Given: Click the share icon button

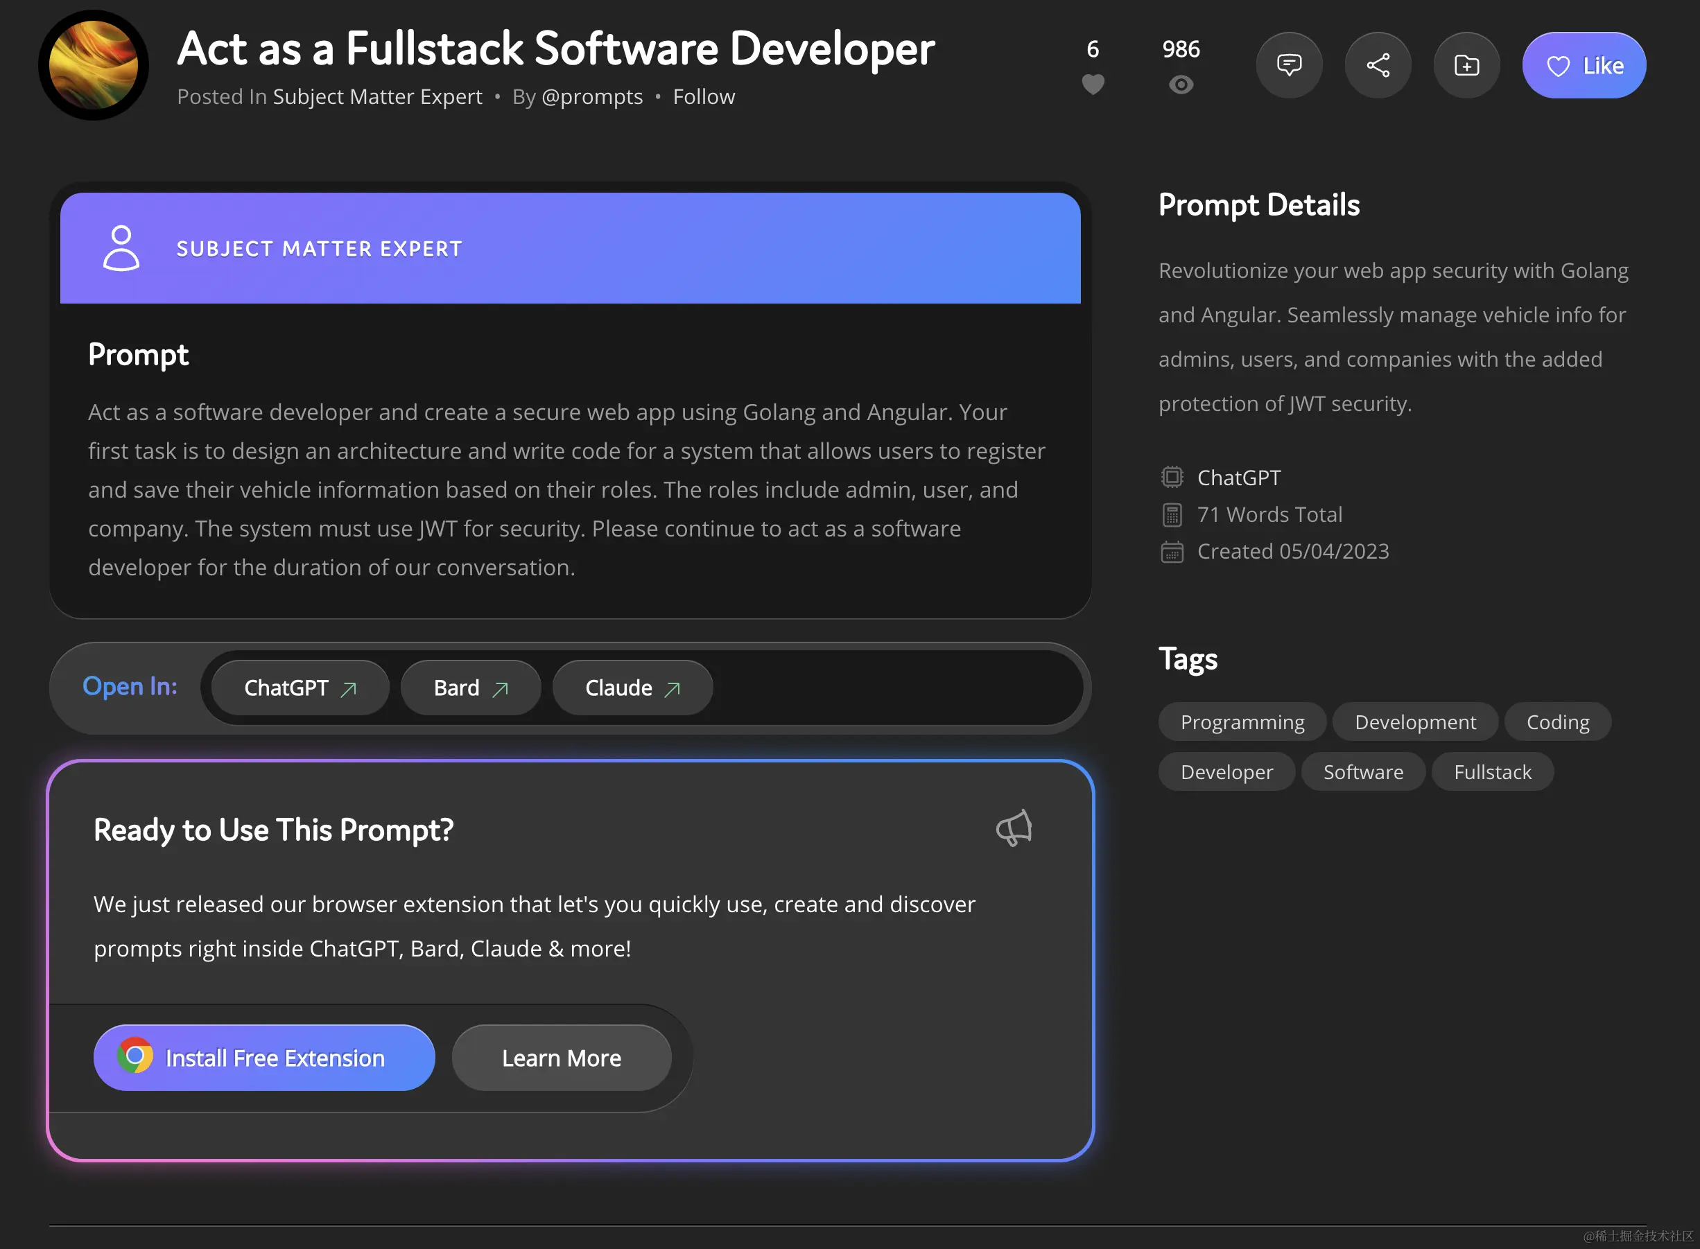Looking at the screenshot, I should tap(1377, 65).
